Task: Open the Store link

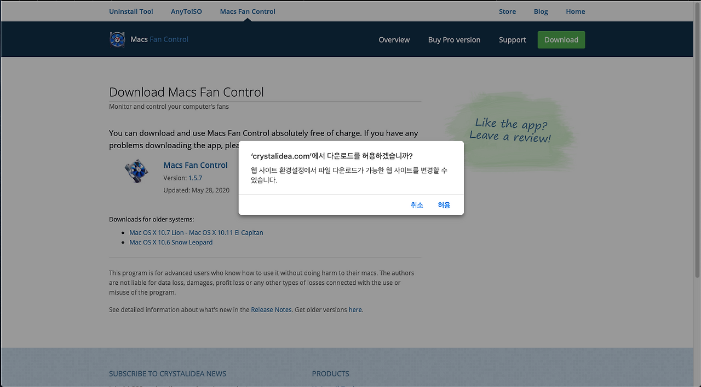Action: click(x=507, y=11)
